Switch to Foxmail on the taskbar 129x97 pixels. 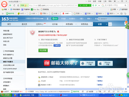point(69,95)
